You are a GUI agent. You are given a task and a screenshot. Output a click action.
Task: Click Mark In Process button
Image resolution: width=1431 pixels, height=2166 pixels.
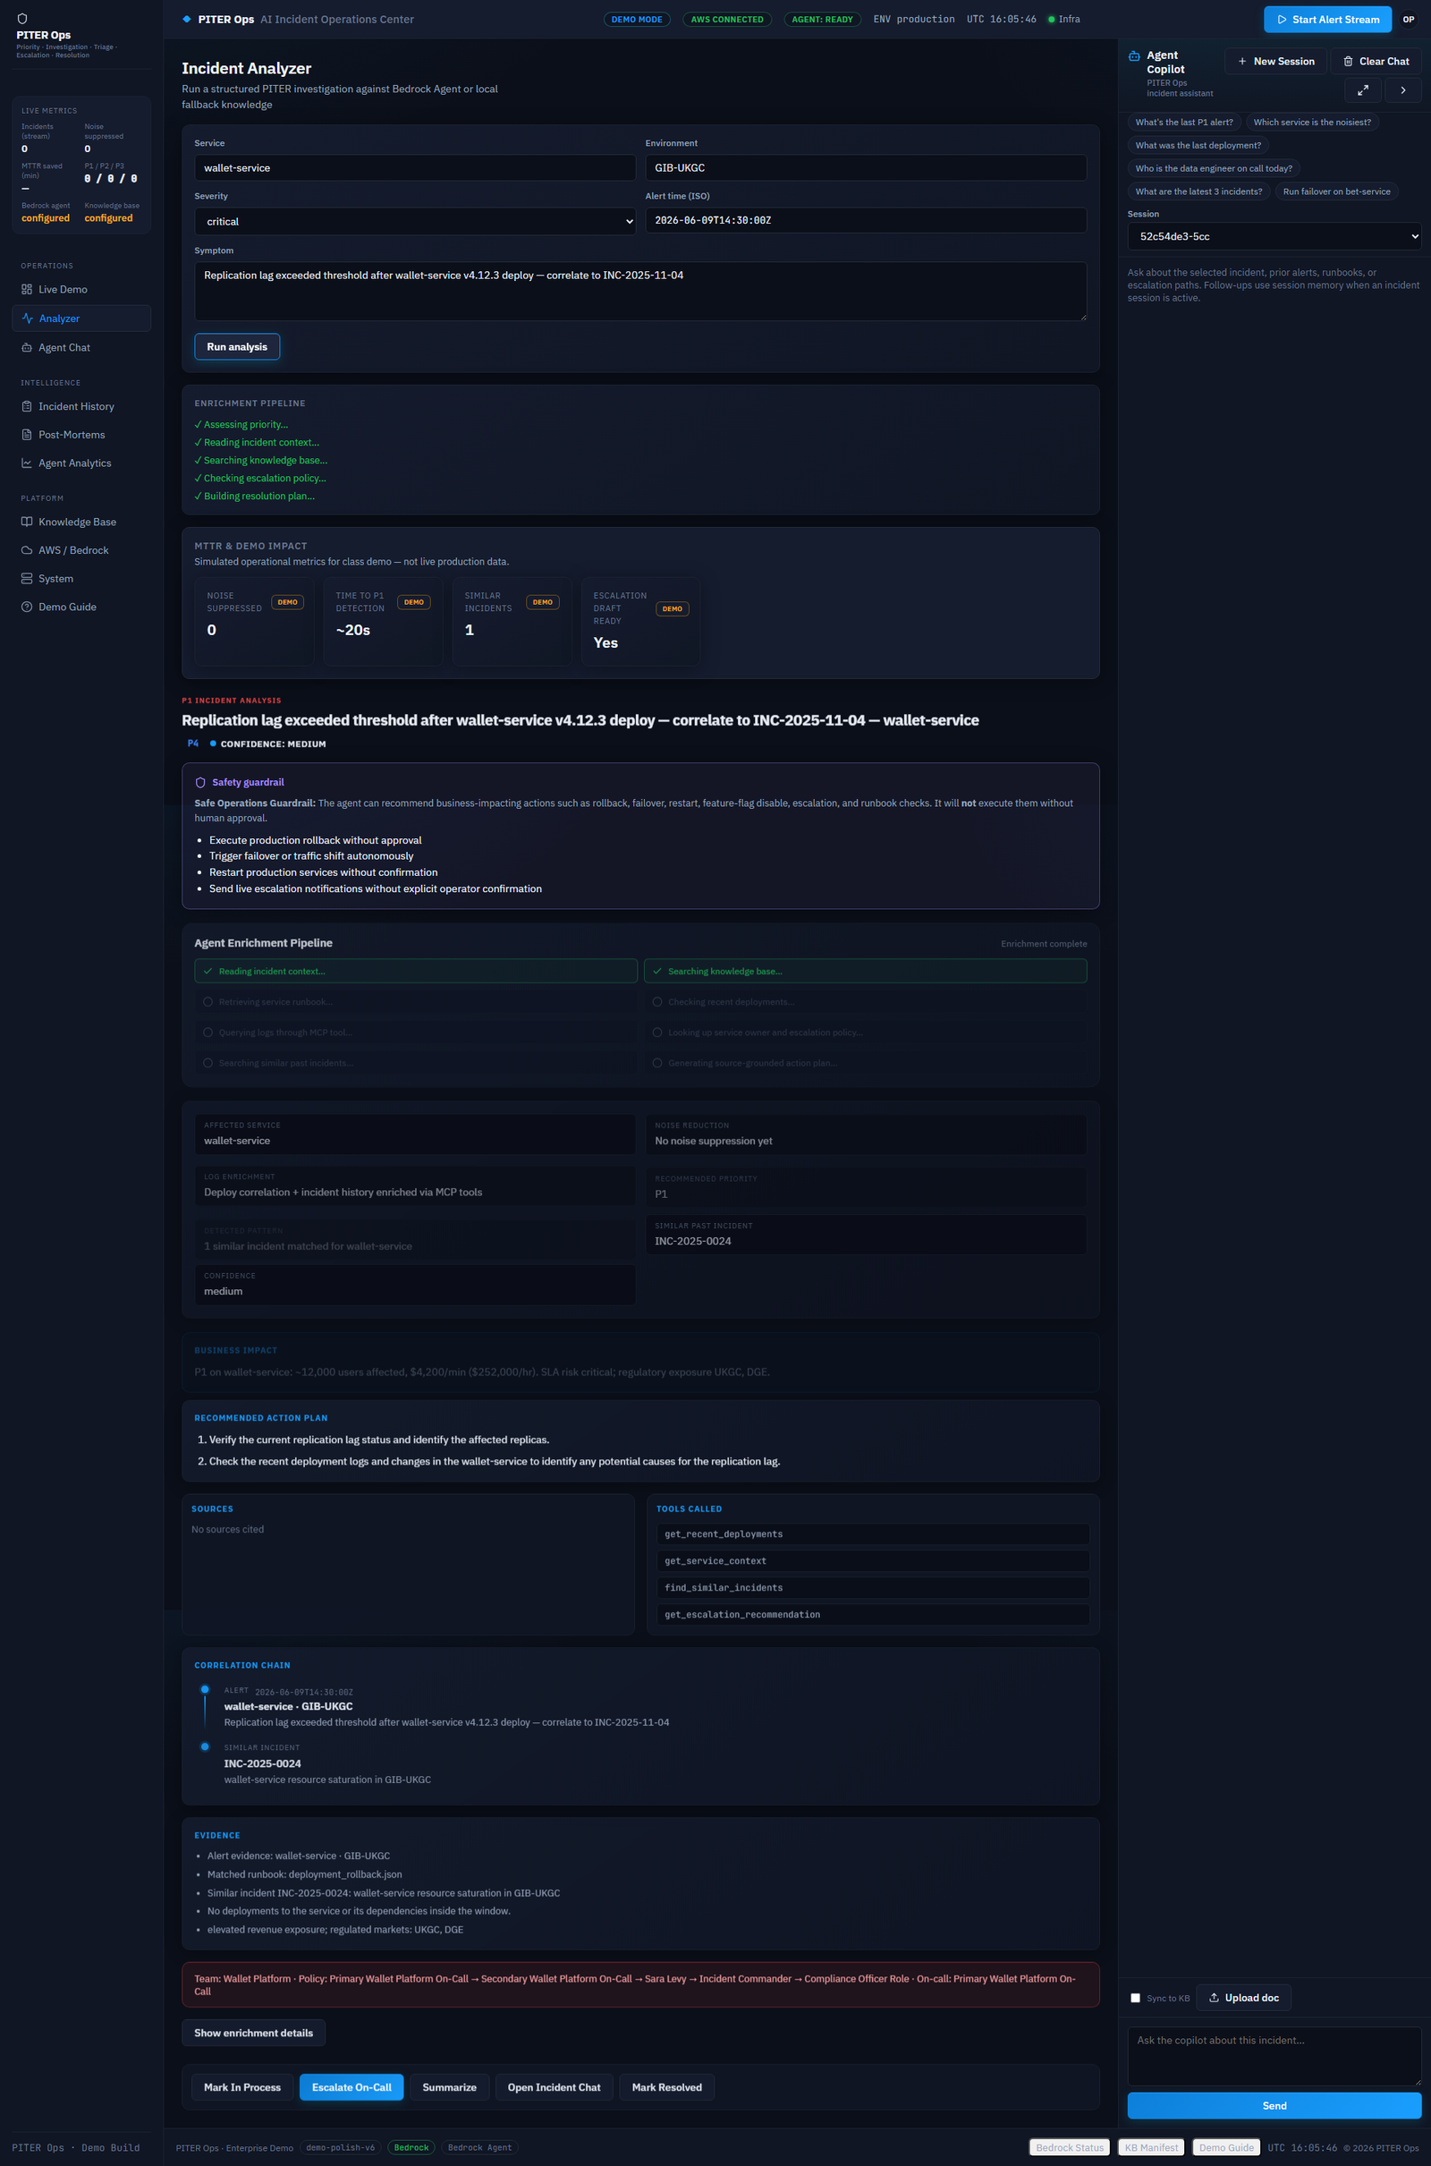pos(242,2087)
